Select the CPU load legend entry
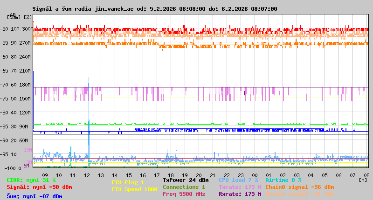Screen dimensions: 373x200 pos(238,180)
